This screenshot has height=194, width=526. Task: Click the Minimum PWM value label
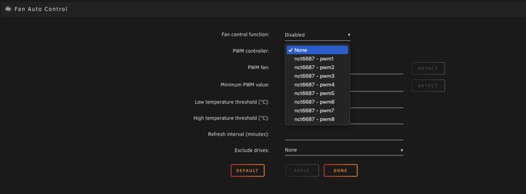245,84
